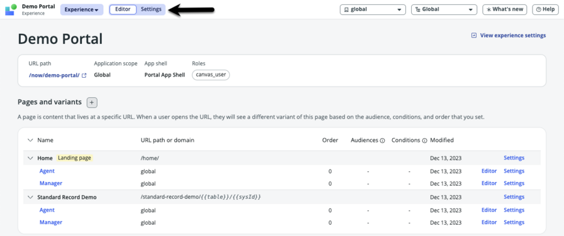Viewport: 564px width, 236px height.
Task: Click the Standard Record Demo page name
Action: click(x=67, y=197)
